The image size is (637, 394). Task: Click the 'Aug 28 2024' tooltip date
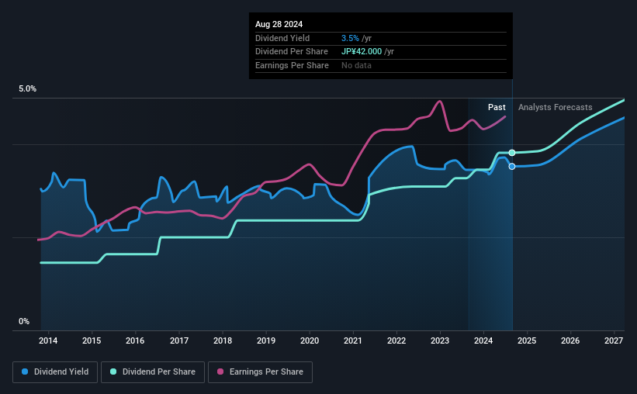[279, 24]
